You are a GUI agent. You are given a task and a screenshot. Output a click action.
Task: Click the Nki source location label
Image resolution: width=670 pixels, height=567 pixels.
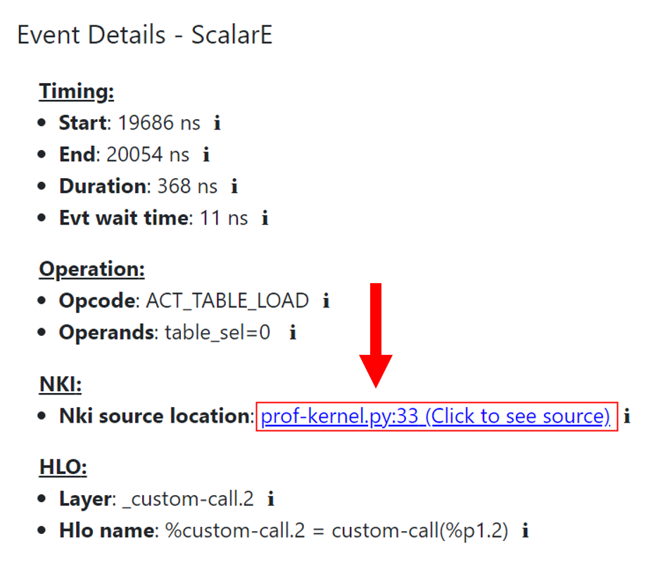155,417
